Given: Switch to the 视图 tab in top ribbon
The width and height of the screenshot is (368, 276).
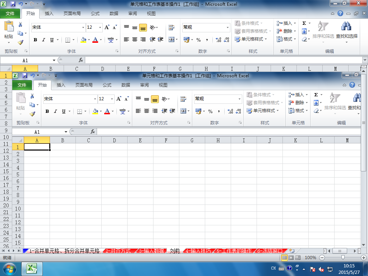Looking at the screenshot, I should point(151,14).
